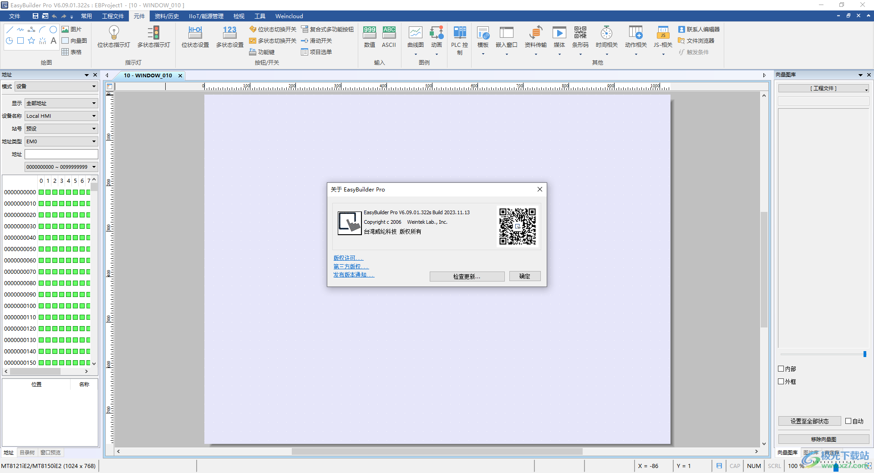This screenshot has height=473, width=874.
Task: Add a Slide Switch (滑动开关)
Action: (316, 40)
